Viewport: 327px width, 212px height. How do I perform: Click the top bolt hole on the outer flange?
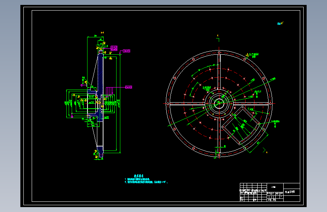tap(219, 52)
